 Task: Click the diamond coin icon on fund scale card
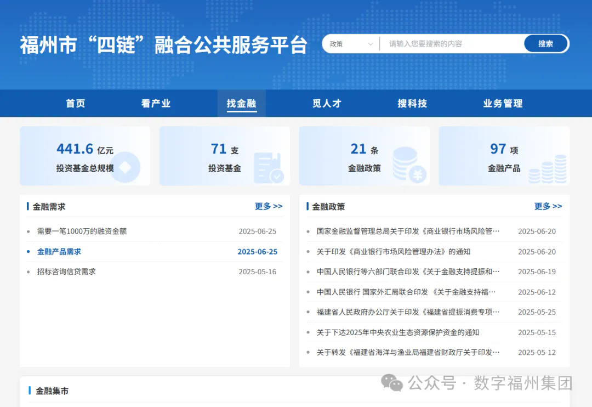125,167
